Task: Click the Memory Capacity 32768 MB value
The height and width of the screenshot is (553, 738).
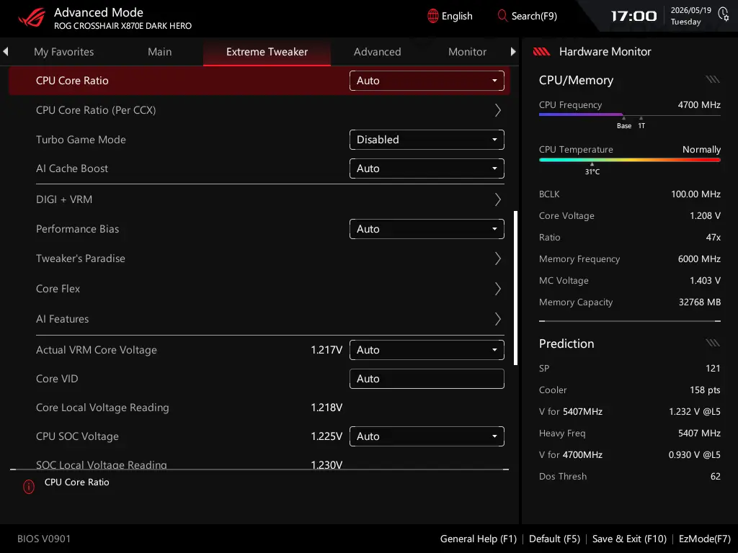Action: [699, 302]
